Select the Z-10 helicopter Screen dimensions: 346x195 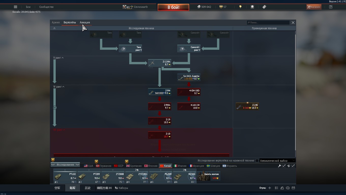coord(160,135)
